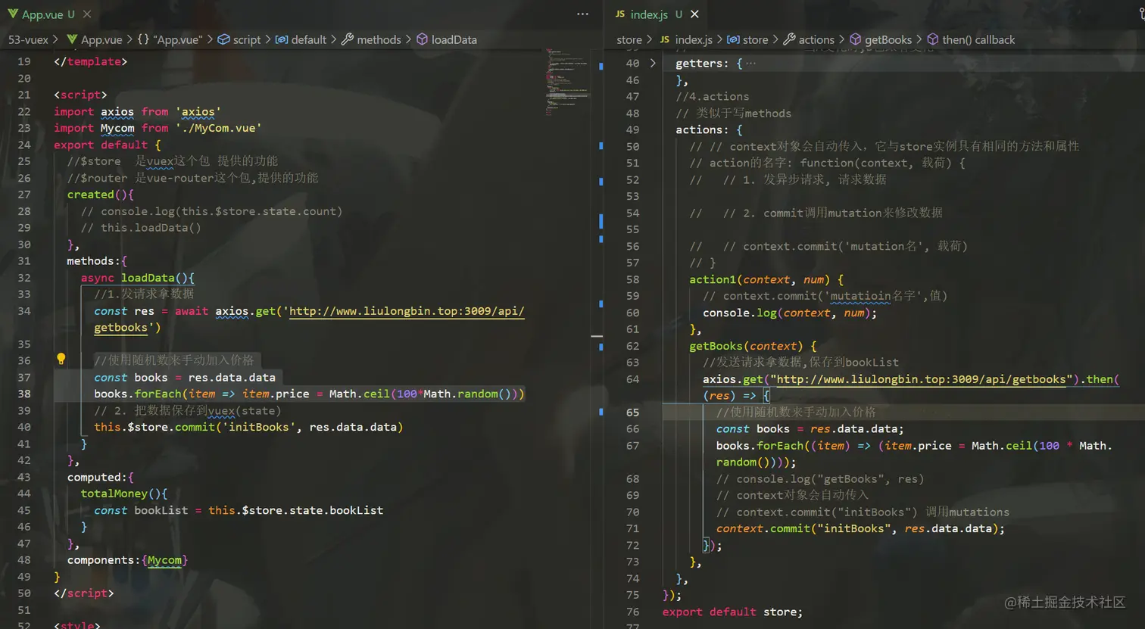This screenshot has height=629, width=1145.
Task: Open the actions breadcrumb segment
Action: coord(809,39)
